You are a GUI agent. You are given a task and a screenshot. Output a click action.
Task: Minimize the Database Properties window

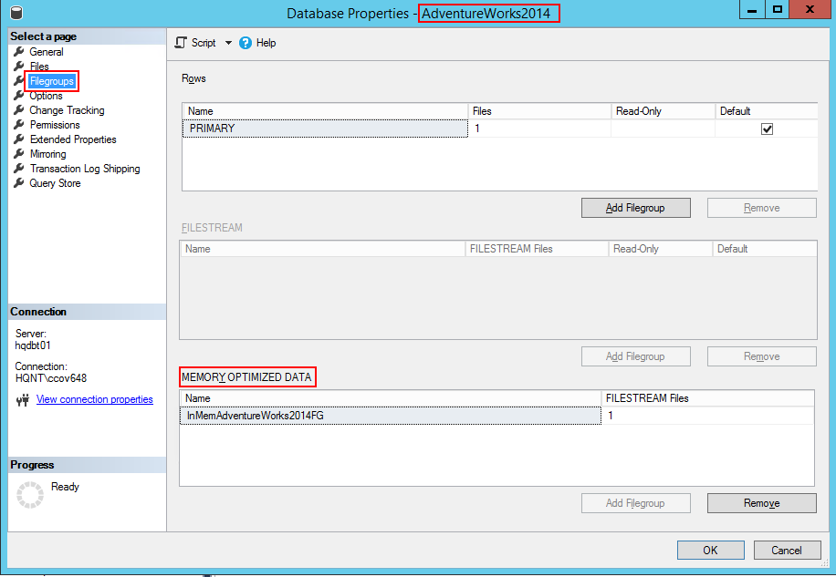tap(752, 10)
